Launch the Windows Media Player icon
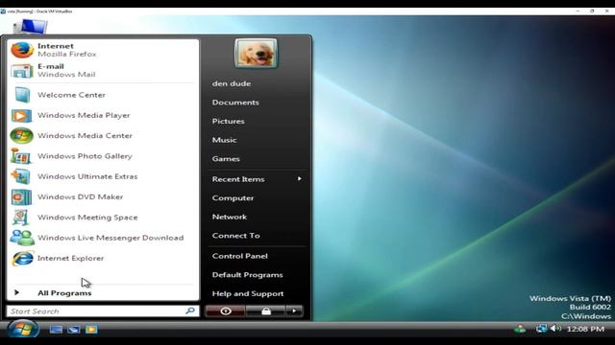Screen dimensions: 615x345 click(21, 115)
